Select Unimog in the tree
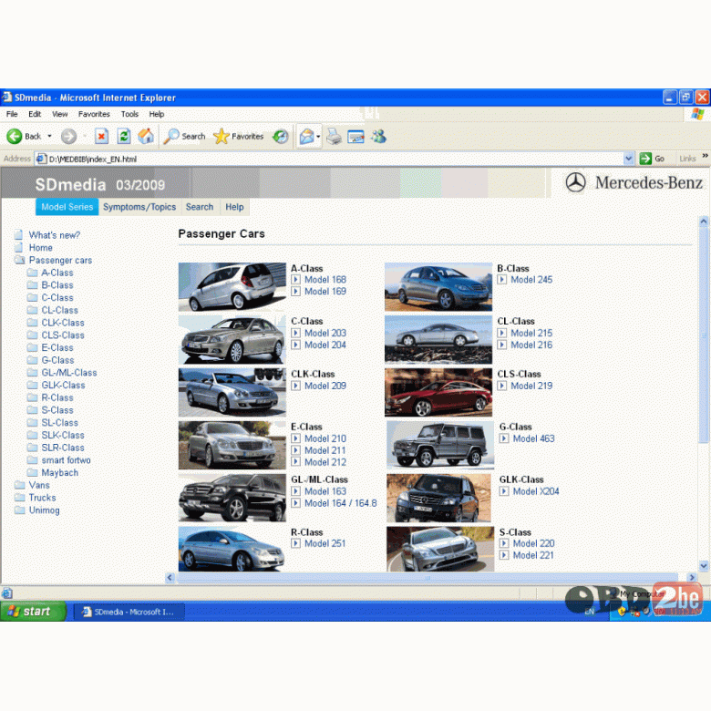 (x=44, y=510)
